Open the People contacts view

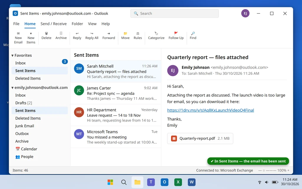[40, 157]
